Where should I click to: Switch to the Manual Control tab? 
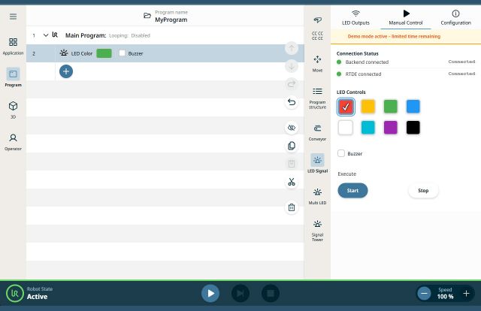point(406,18)
